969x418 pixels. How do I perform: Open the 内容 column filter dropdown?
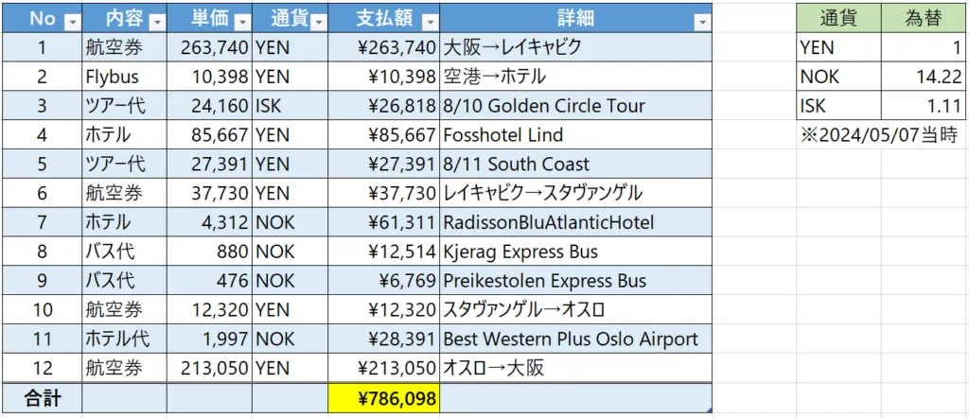pos(157,20)
